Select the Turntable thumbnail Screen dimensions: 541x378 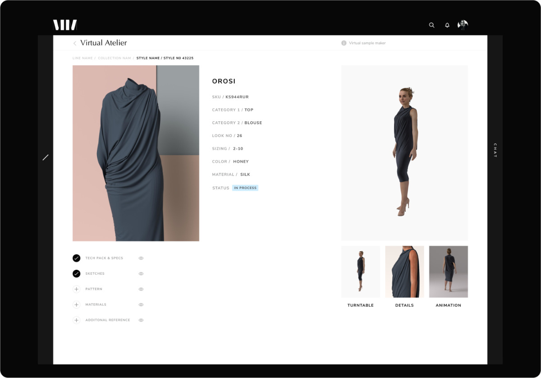tap(361, 272)
